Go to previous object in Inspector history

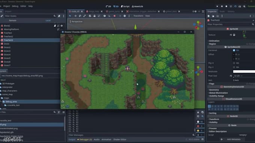click(x=250, y=16)
